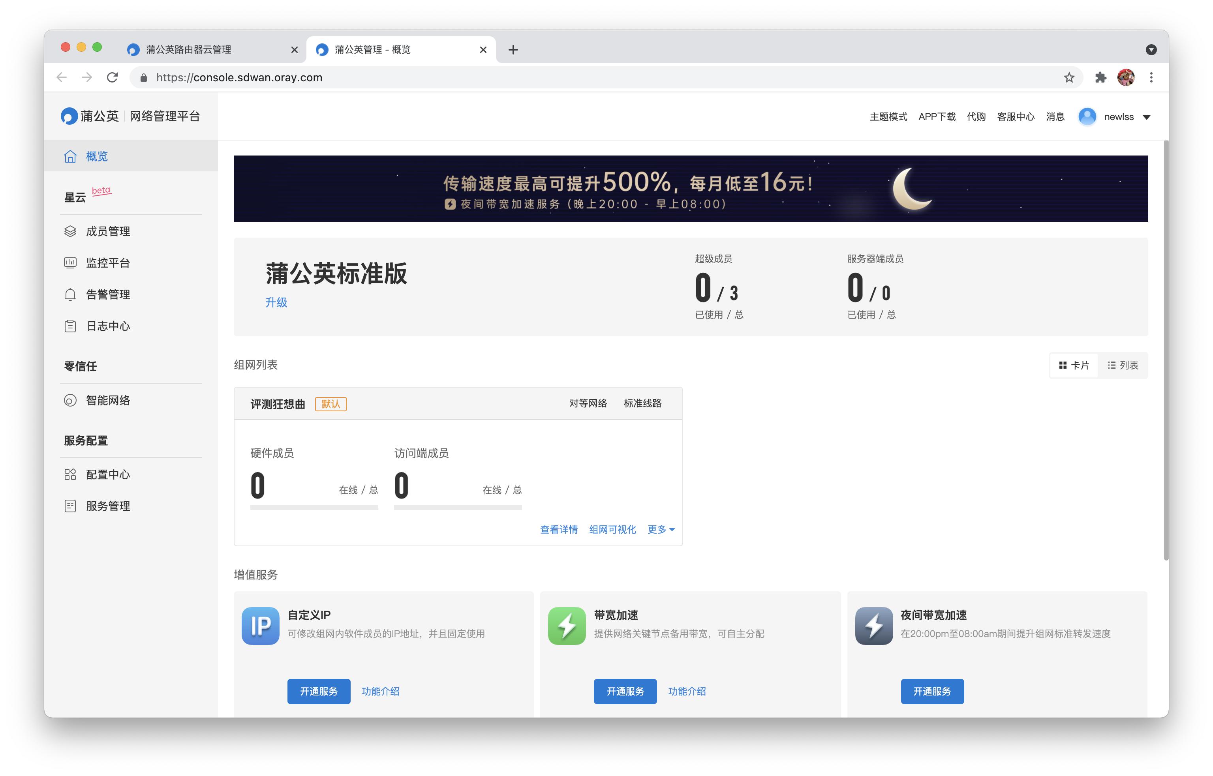Switch network list to 列表 list view
Viewport: 1213px width, 776px height.
[1123, 365]
